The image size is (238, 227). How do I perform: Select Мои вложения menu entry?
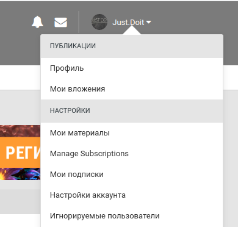tap(132, 89)
